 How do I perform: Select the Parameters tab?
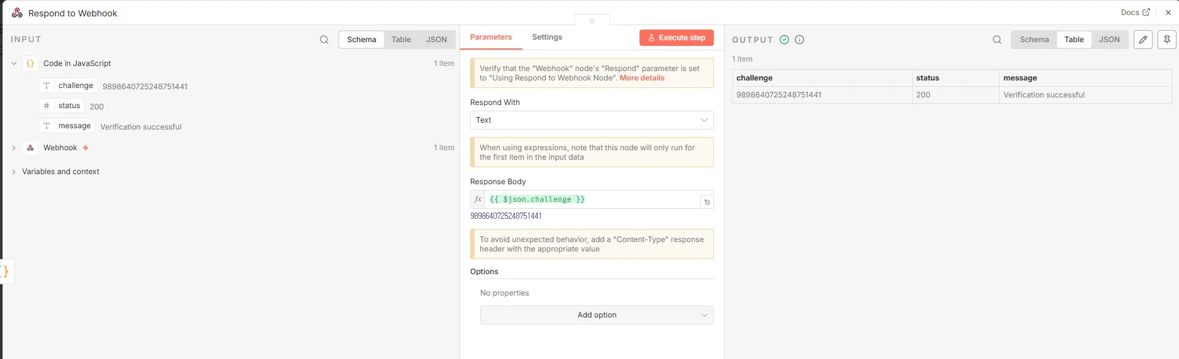491,37
